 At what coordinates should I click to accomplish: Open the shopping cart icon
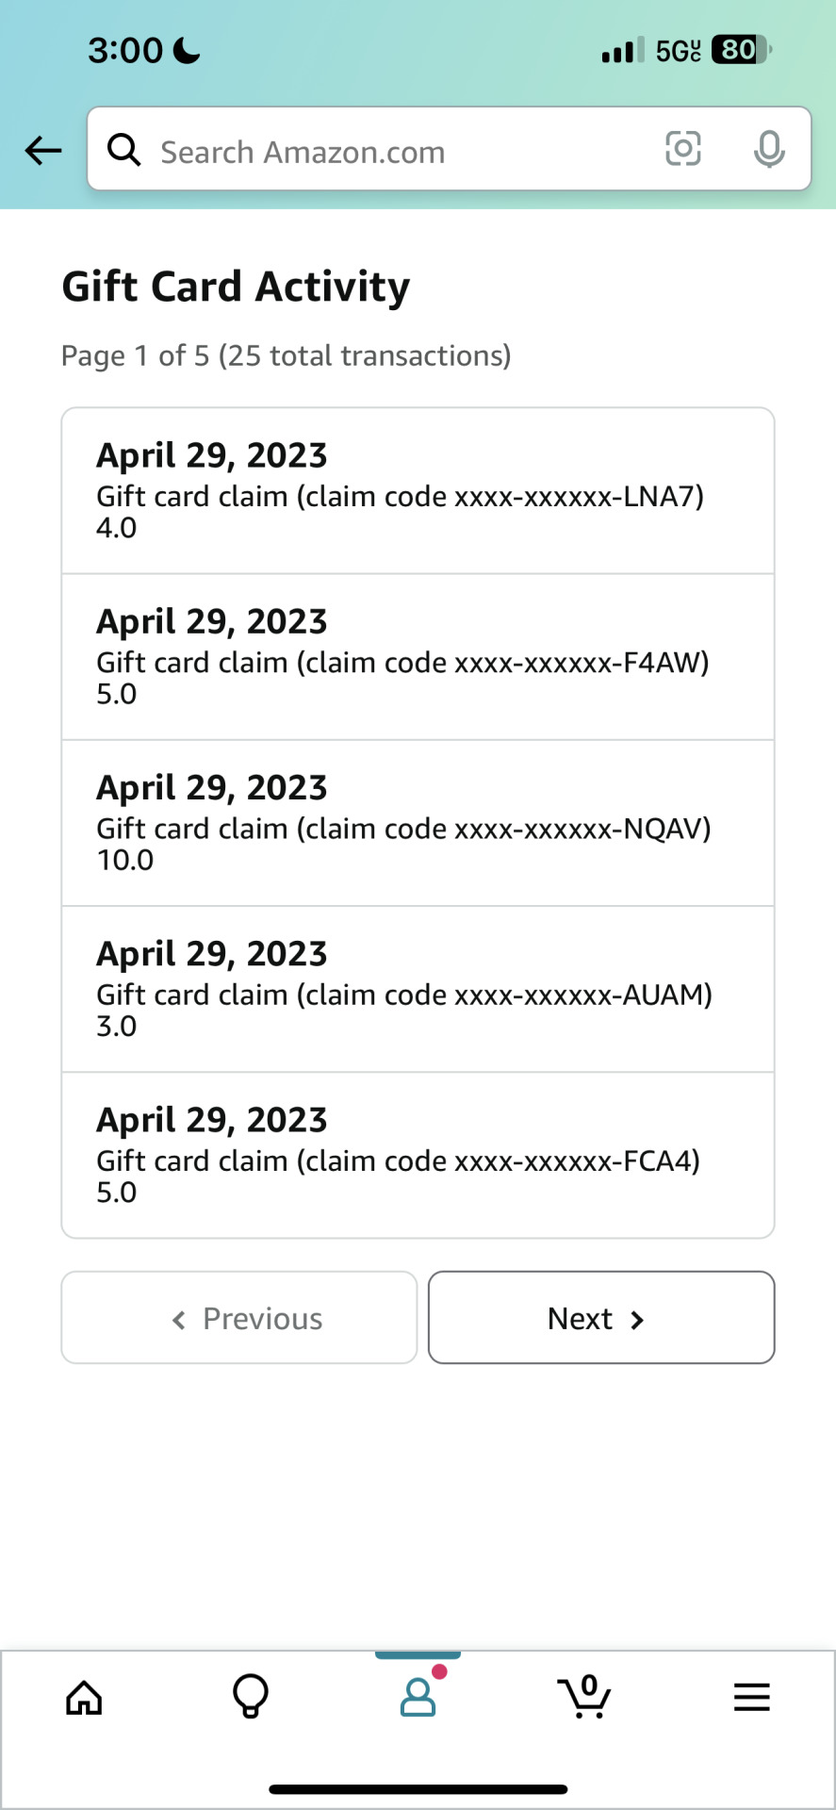point(584,1697)
